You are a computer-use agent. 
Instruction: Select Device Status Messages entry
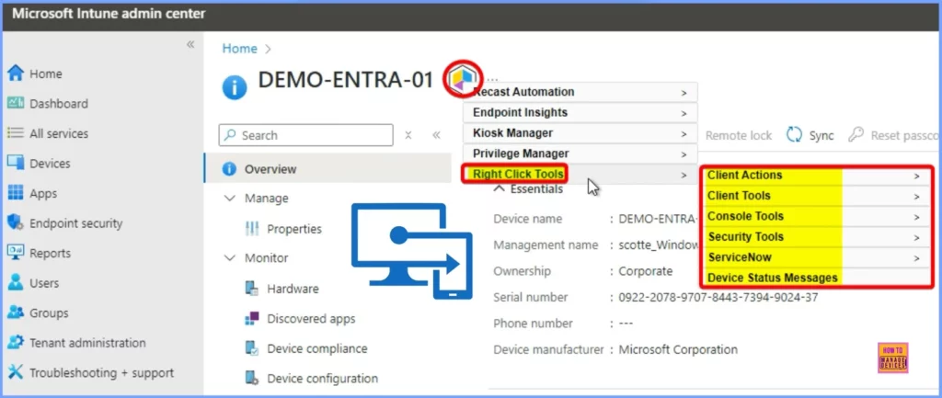coord(814,278)
